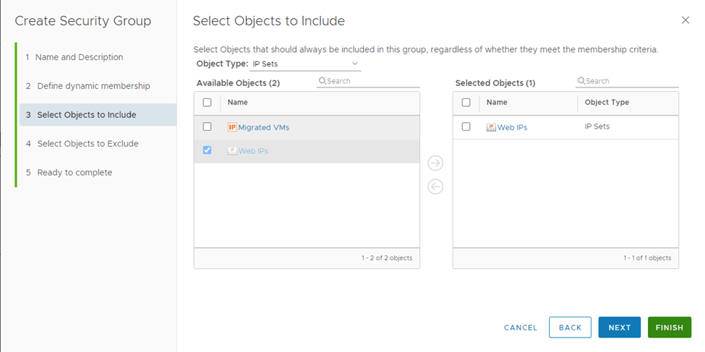
Task: Close the Create Security Group dialog
Action: 685,20
